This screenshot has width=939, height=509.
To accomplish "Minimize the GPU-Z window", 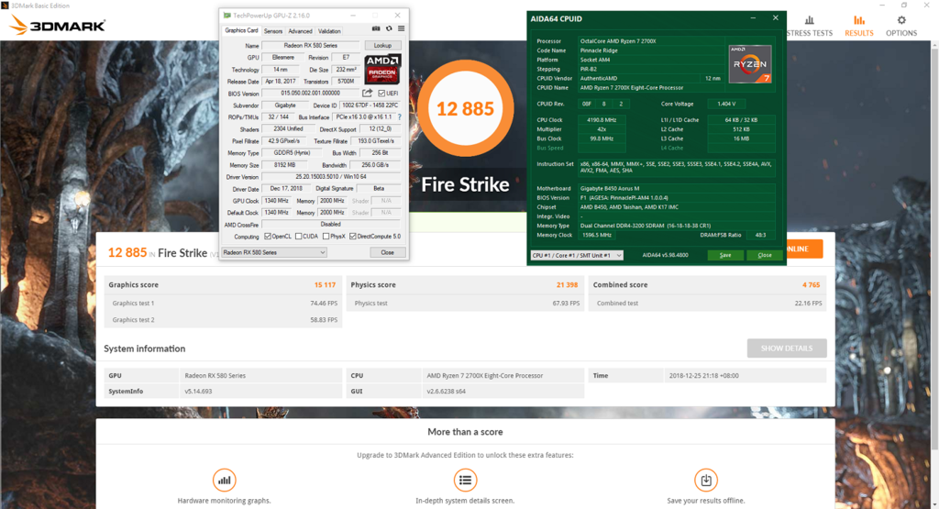I will (x=353, y=15).
